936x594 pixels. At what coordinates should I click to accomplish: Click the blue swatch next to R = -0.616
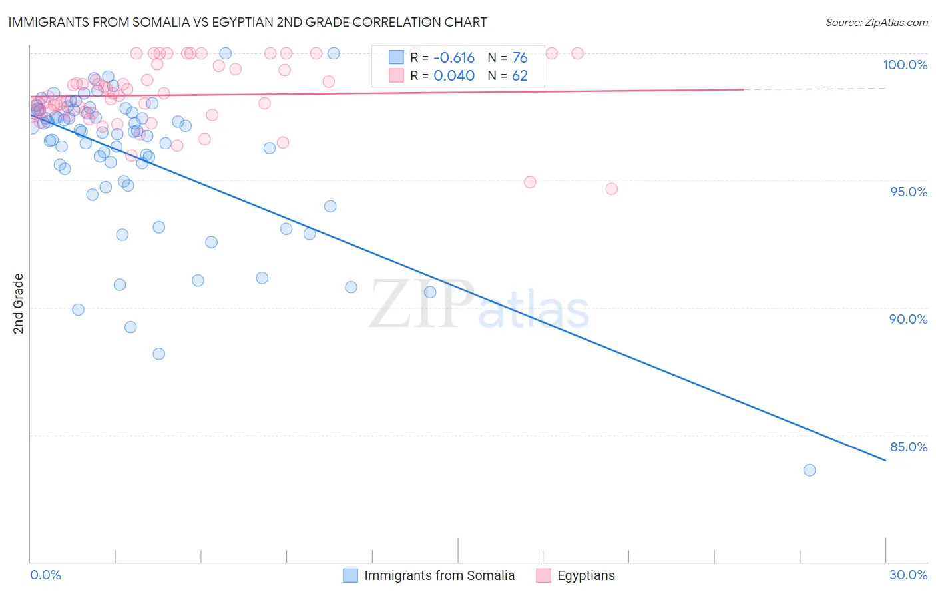396,57
